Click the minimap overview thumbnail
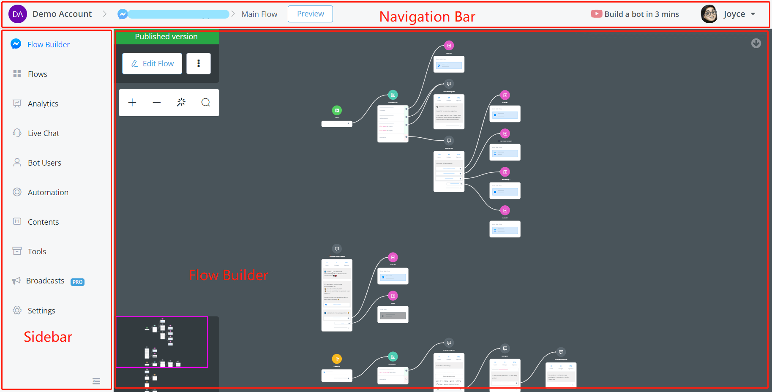Screen dimensions: 772x392 point(162,342)
